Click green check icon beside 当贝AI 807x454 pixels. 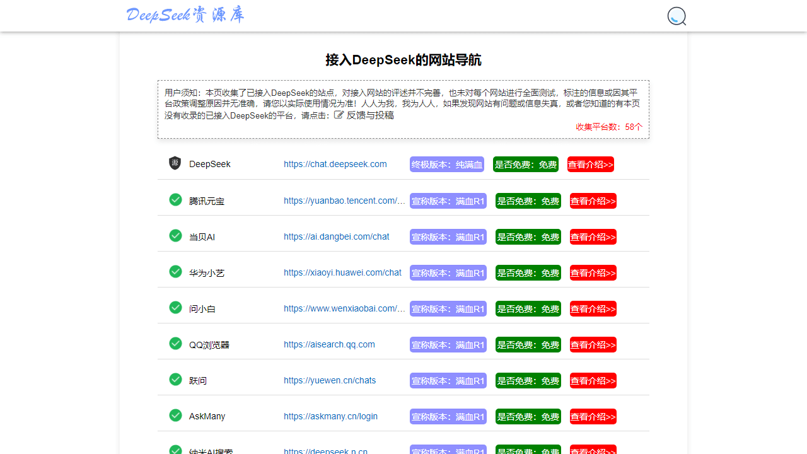175,236
